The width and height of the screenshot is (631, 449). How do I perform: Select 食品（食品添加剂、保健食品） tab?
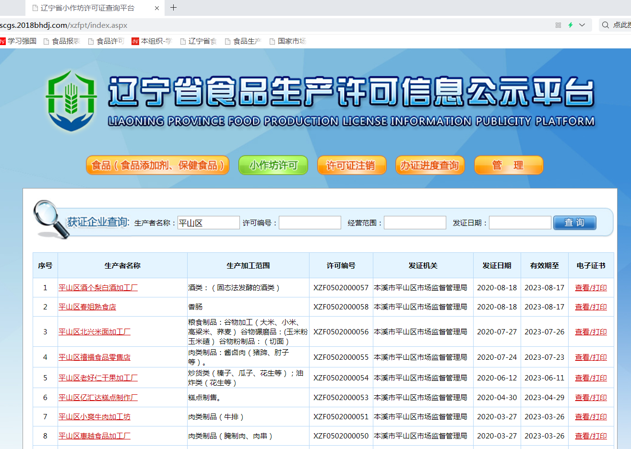click(x=157, y=165)
